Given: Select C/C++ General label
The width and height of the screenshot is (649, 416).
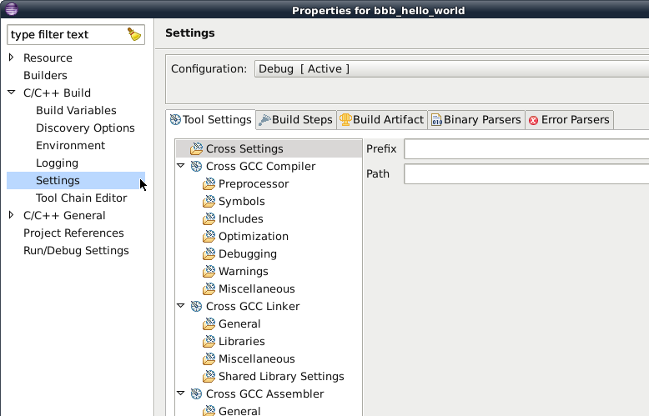Looking at the screenshot, I should [64, 215].
